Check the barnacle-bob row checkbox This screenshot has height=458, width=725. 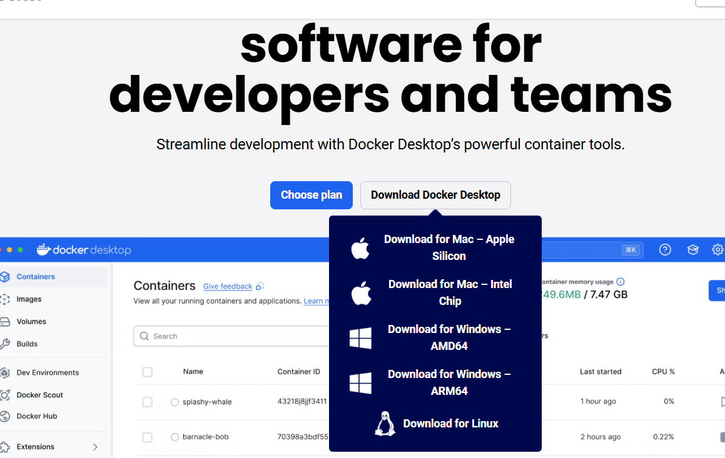tap(148, 437)
